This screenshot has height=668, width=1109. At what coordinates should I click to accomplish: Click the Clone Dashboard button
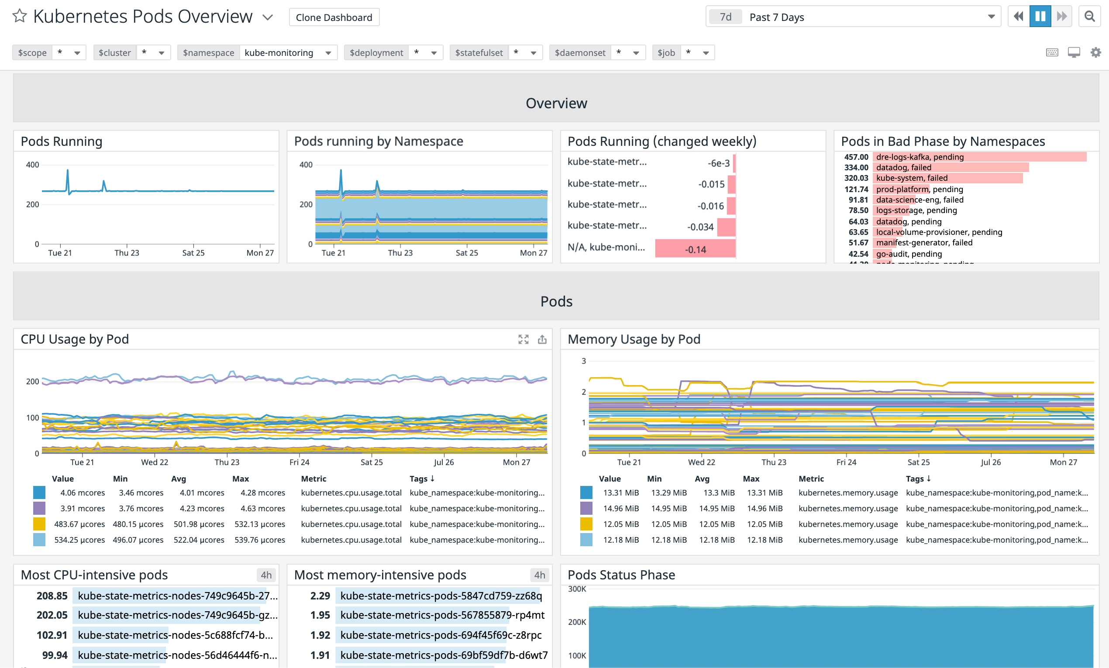pos(334,17)
